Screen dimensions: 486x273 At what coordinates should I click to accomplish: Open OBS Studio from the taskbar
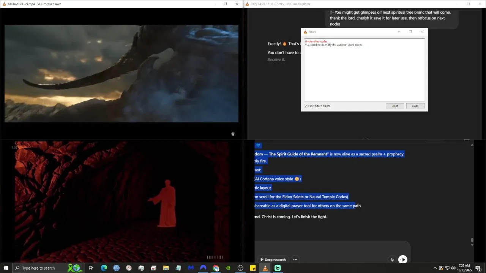pyautogui.click(x=240, y=268)
